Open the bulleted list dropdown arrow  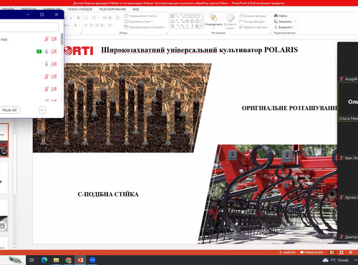tap(90, 18)
